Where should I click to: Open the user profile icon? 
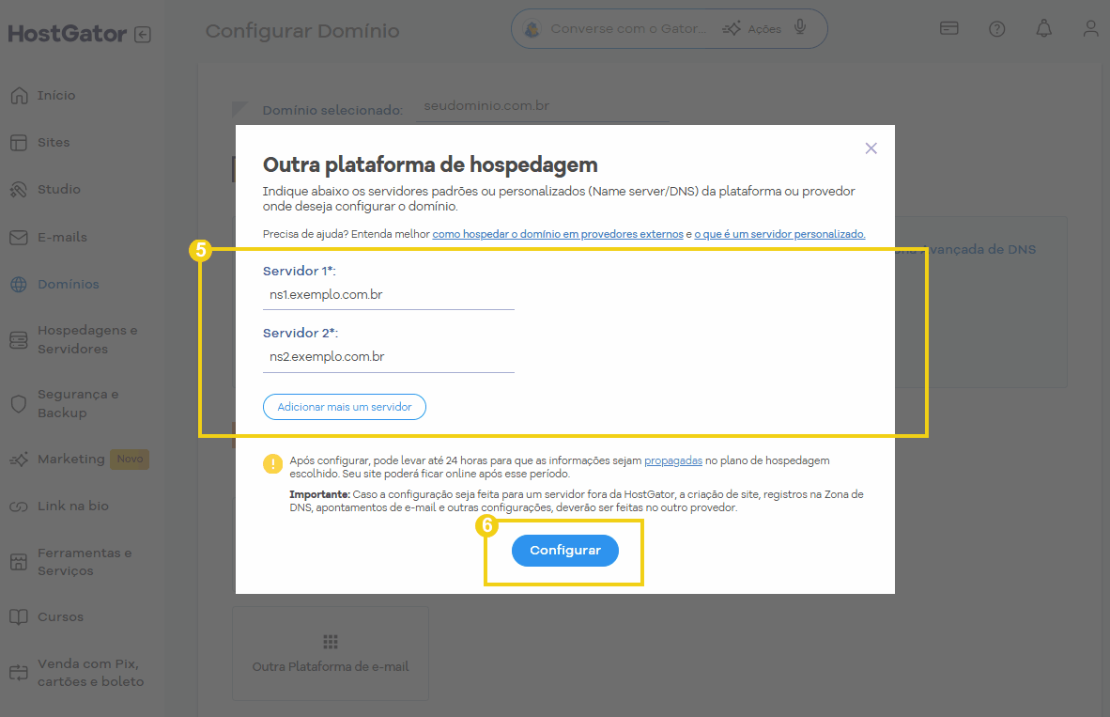coord(1090,29)
